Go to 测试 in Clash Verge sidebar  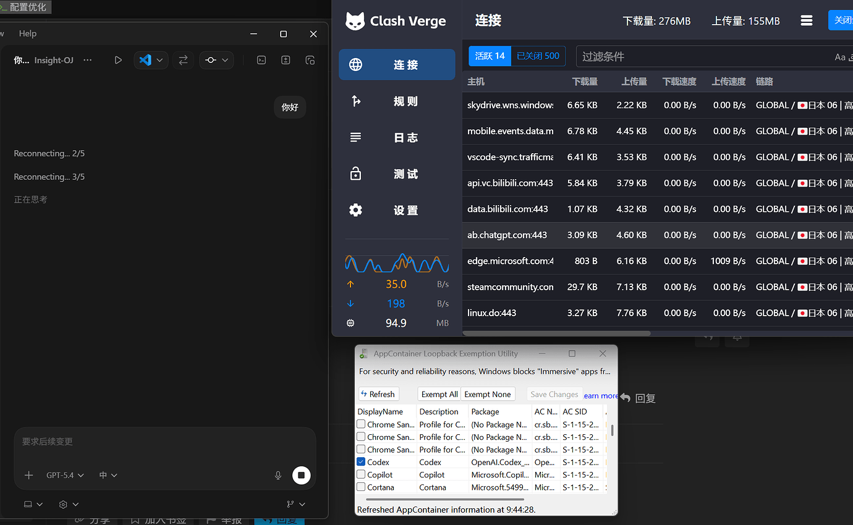click(x=397, y=174)
